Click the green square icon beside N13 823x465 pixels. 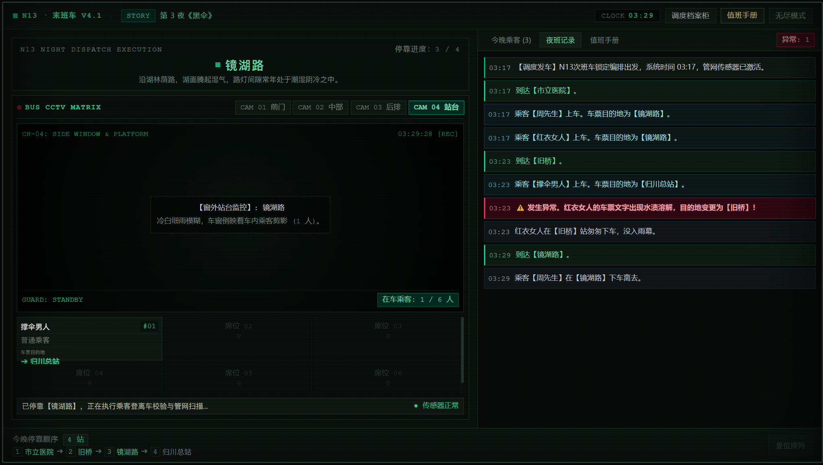click(x=15, y=16)
